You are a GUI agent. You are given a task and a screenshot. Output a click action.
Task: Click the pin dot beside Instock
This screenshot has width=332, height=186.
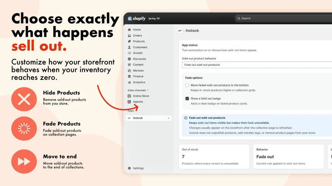[168, 118]
